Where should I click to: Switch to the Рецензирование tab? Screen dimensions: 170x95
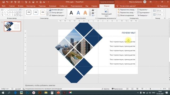(76, 6)
